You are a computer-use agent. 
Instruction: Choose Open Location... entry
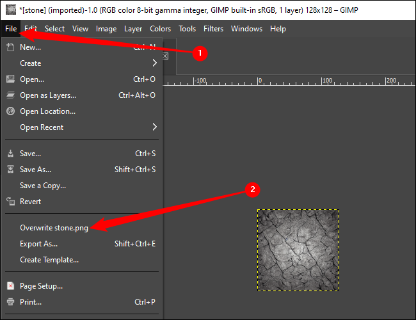pyautogui.click(x=82, y=111)
